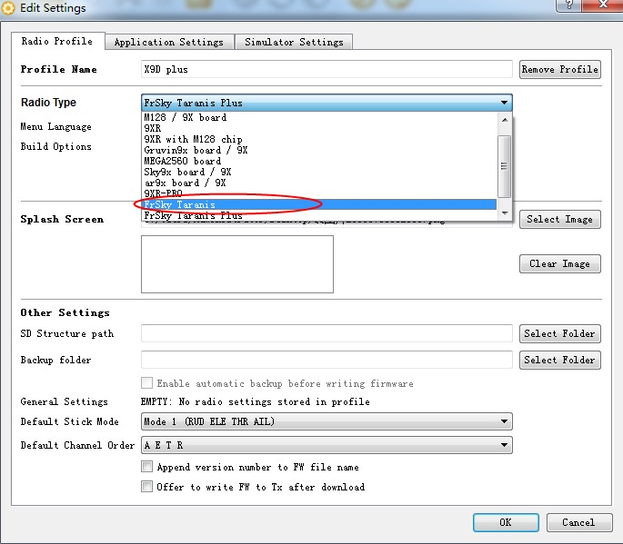Select MEGA2560 board option
Image resolution: width=623 pixels, height=544 pixels.
click(319, 161)
